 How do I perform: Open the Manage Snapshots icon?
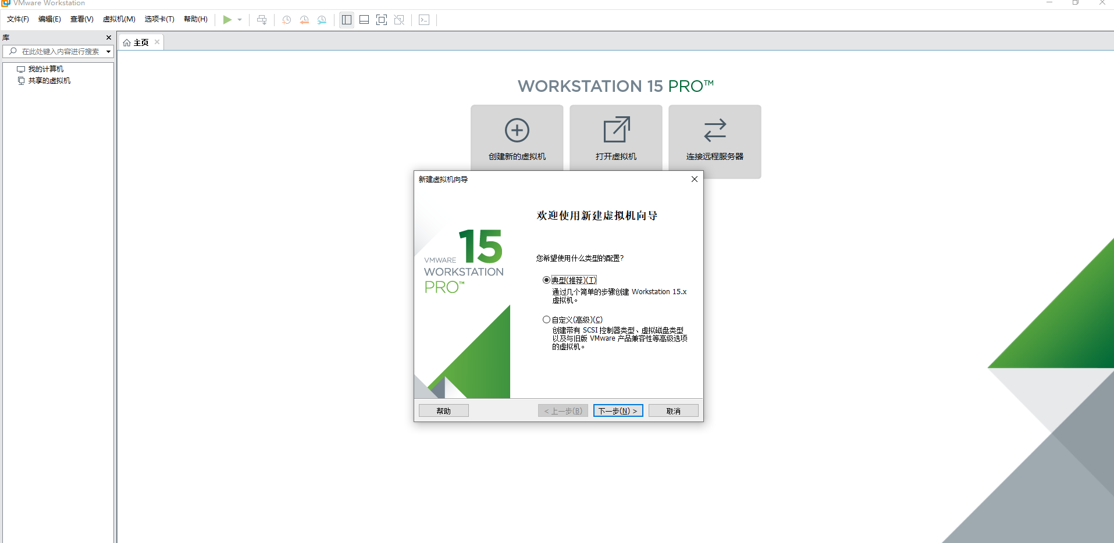[322, 19]
